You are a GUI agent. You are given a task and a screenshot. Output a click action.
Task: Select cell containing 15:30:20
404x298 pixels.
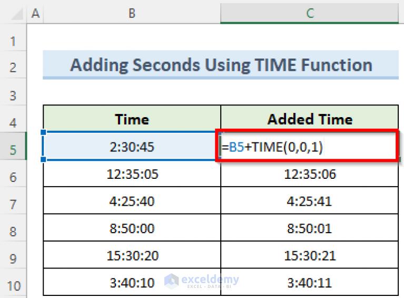[x=132, y=256]
